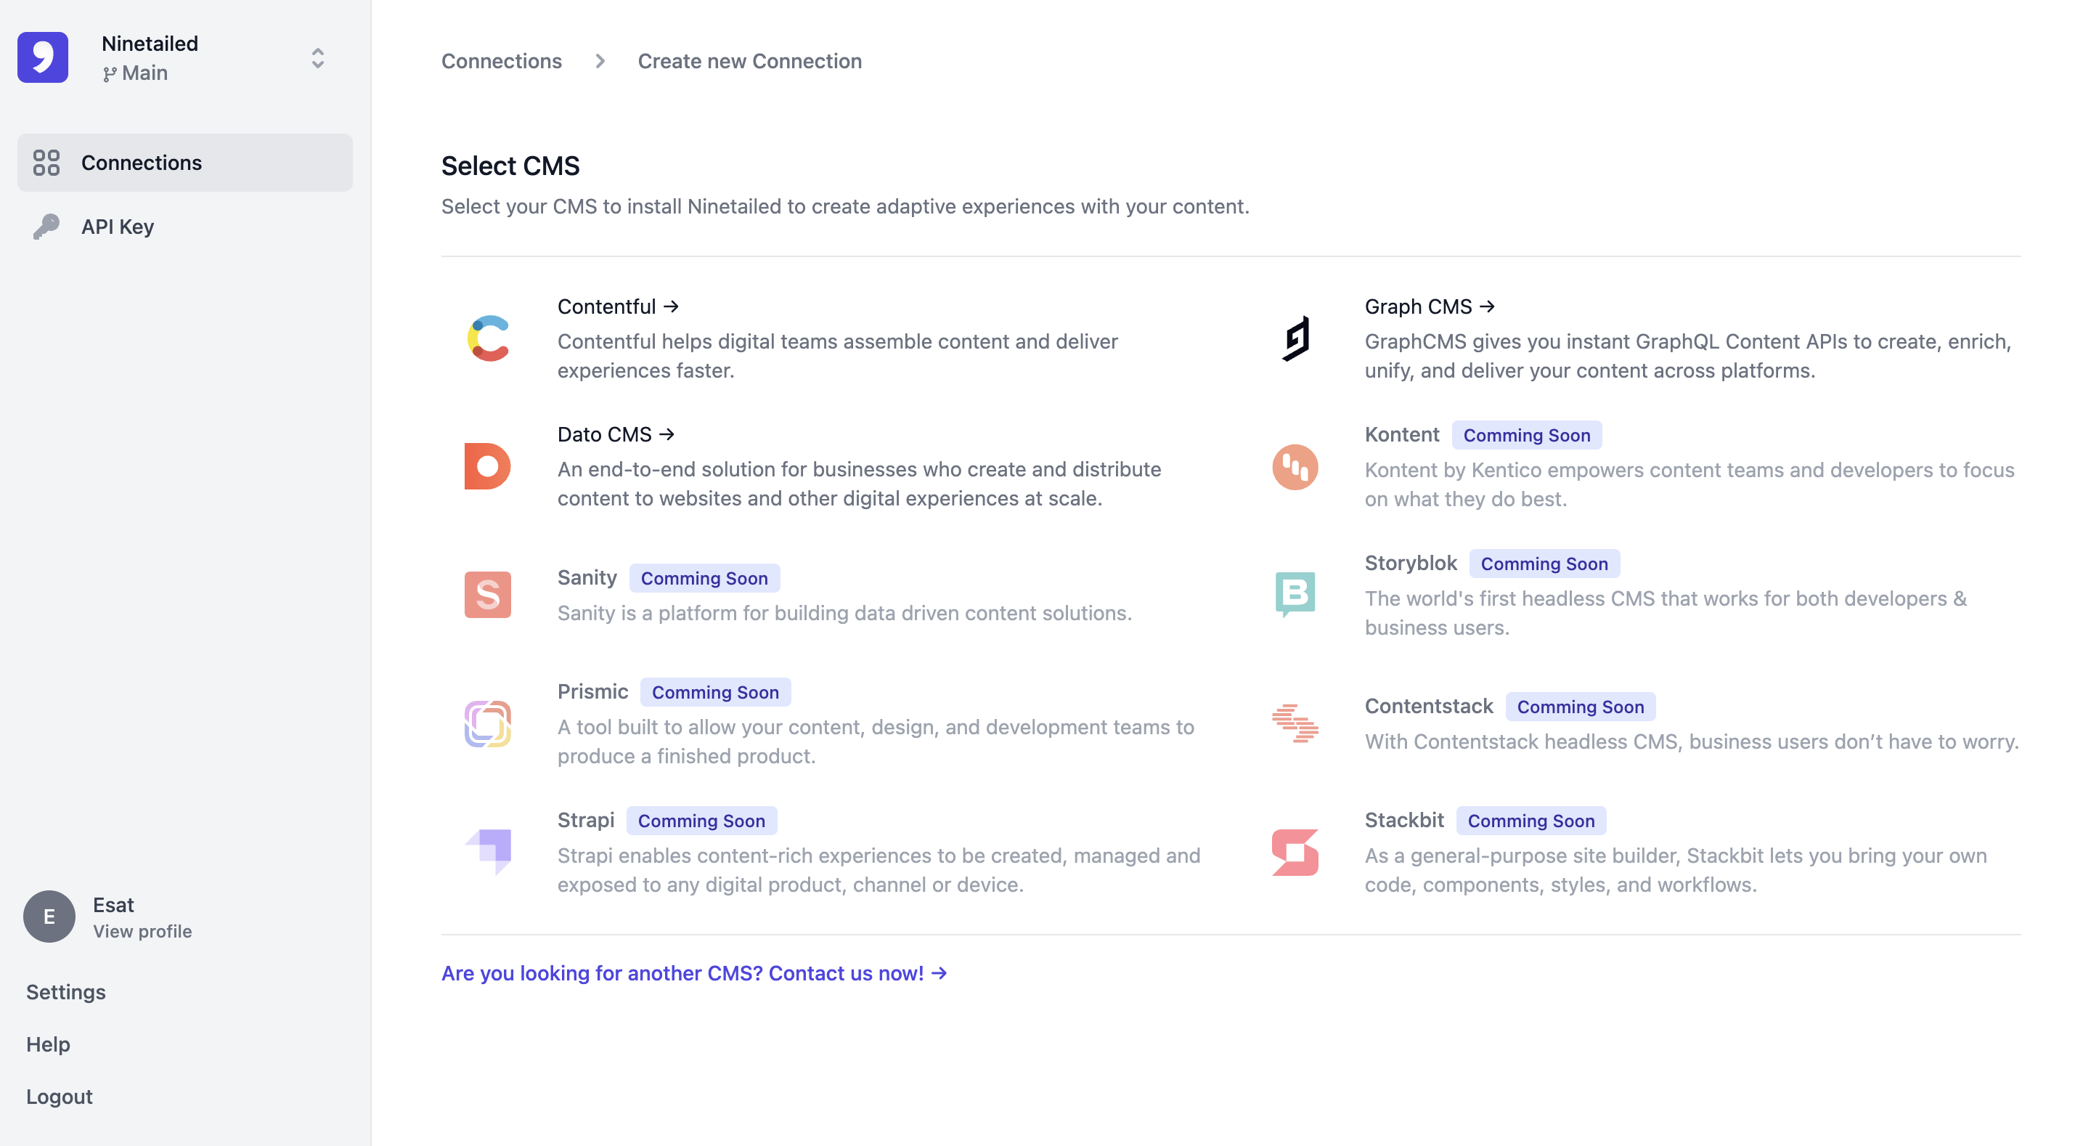Open Settings in the sidebar
This screenshot has height=1146, width=2091.
point(66,992)
